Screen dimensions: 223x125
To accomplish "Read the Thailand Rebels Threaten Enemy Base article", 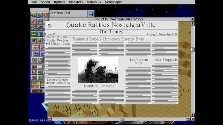I will (x=108, y=39).
